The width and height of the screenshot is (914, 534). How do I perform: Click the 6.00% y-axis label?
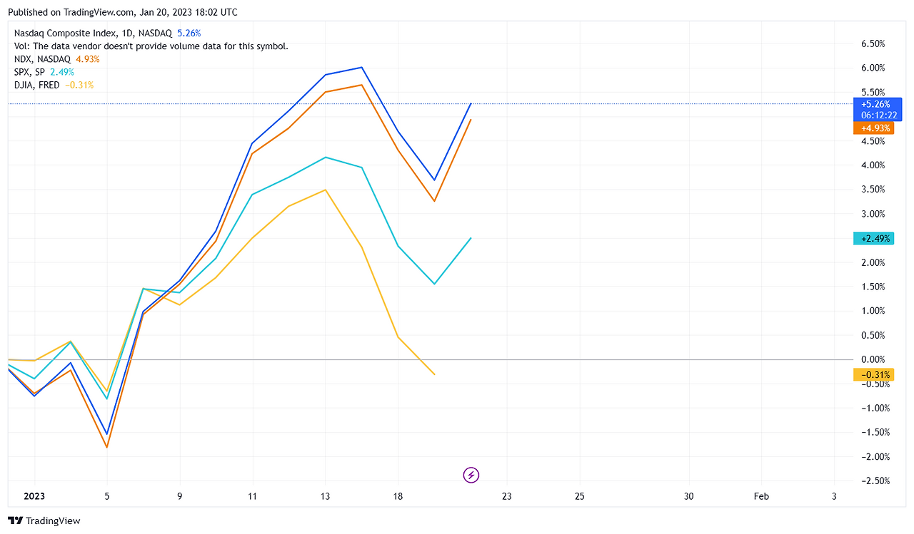(873, 68)
